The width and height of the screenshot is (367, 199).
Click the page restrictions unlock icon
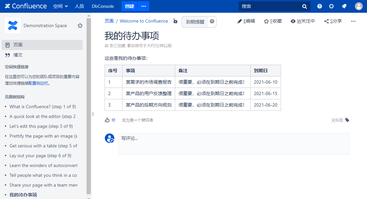click(x=175, y=21)
